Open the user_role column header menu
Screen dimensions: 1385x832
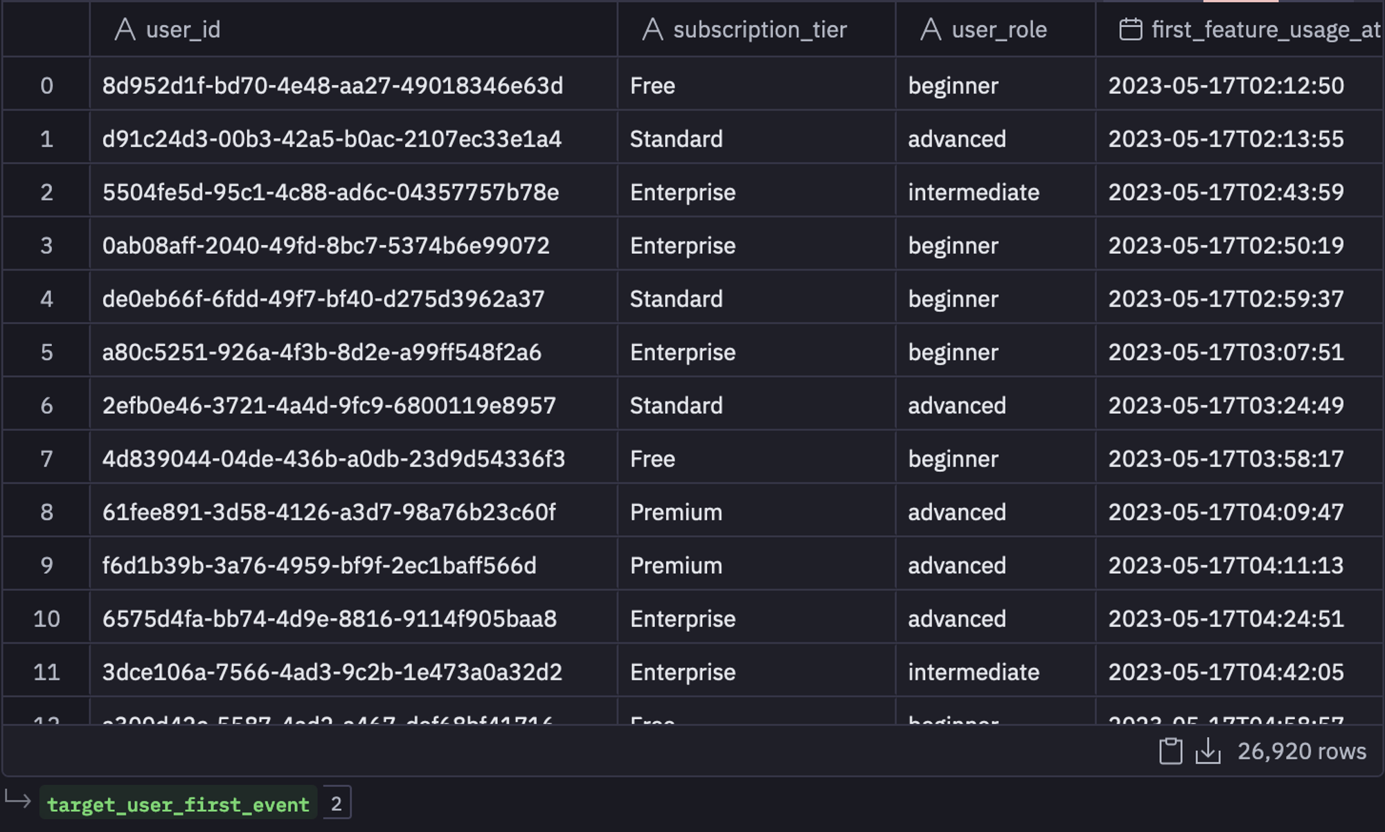[999, 30]
